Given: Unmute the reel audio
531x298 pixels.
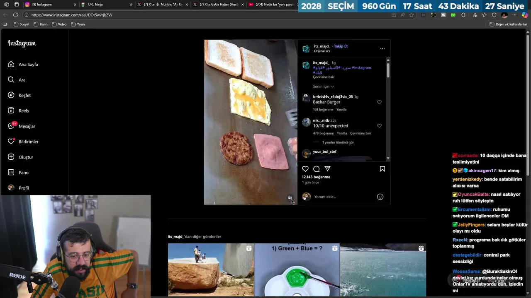Looking at the screenshot, I should pyautogui.click(x=290, y=198).
